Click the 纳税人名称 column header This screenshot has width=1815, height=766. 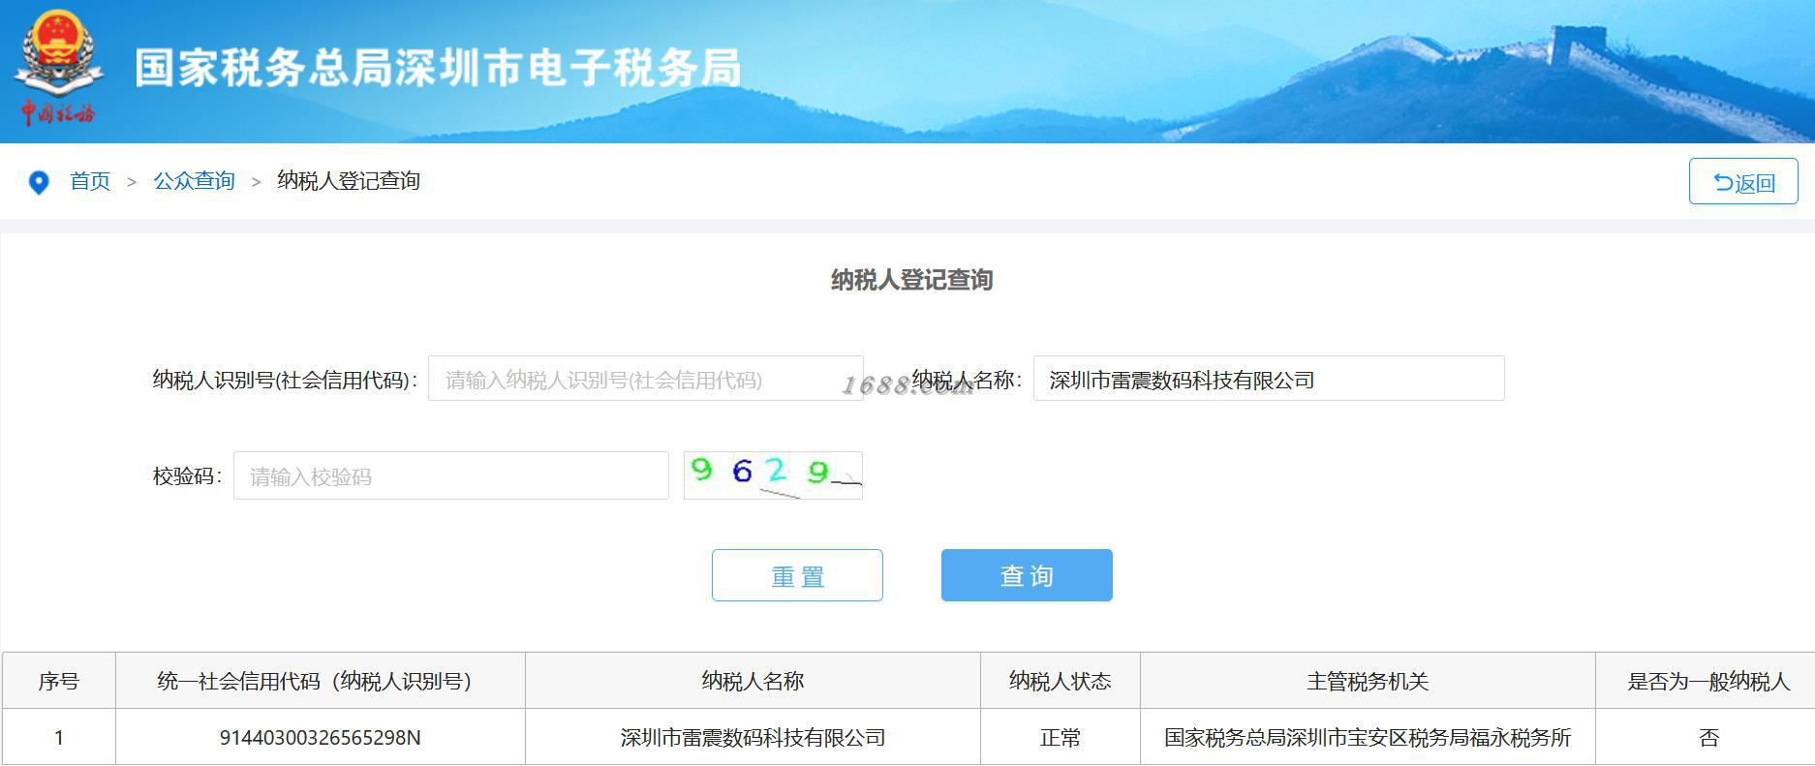coord(753,681)
